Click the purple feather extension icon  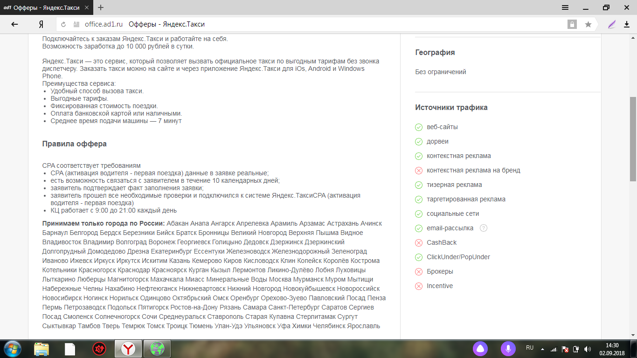(x=612, y=24)
